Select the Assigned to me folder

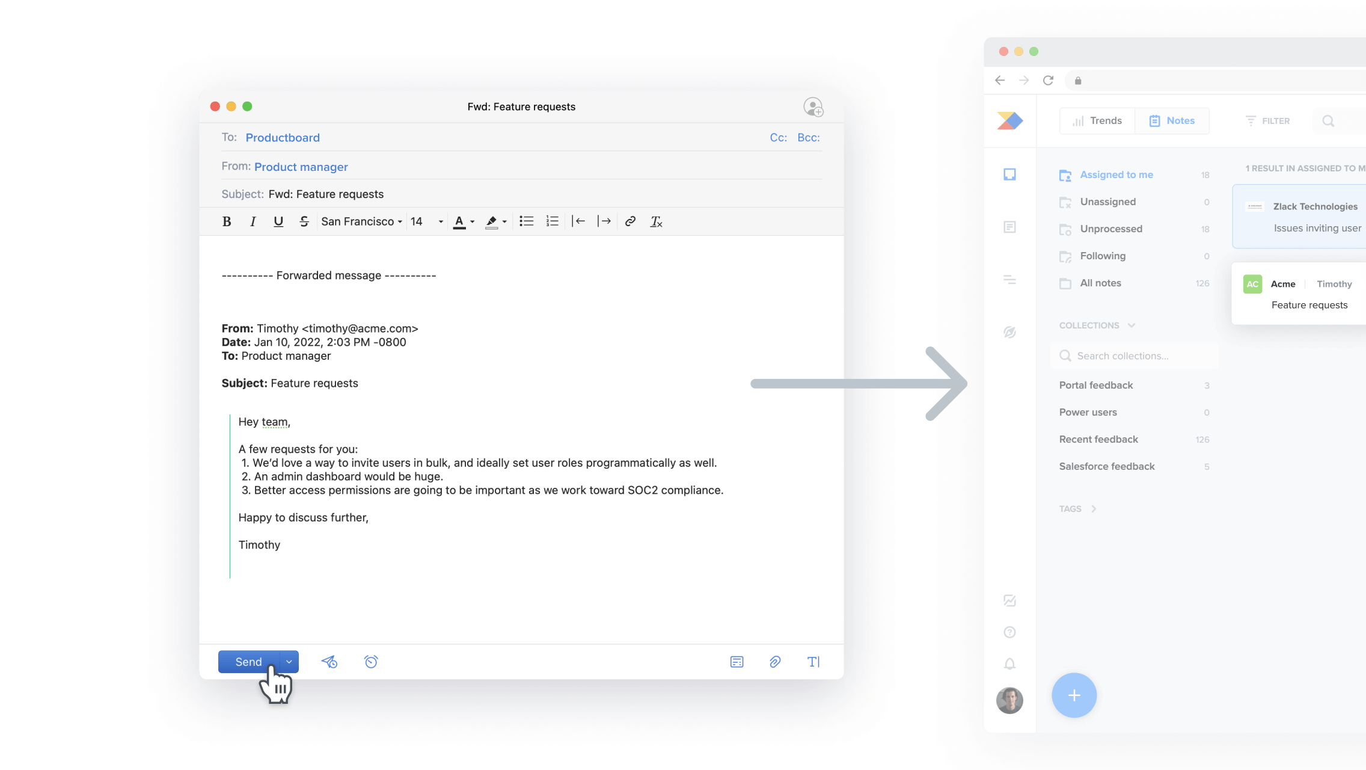(x=1134, y=174)
